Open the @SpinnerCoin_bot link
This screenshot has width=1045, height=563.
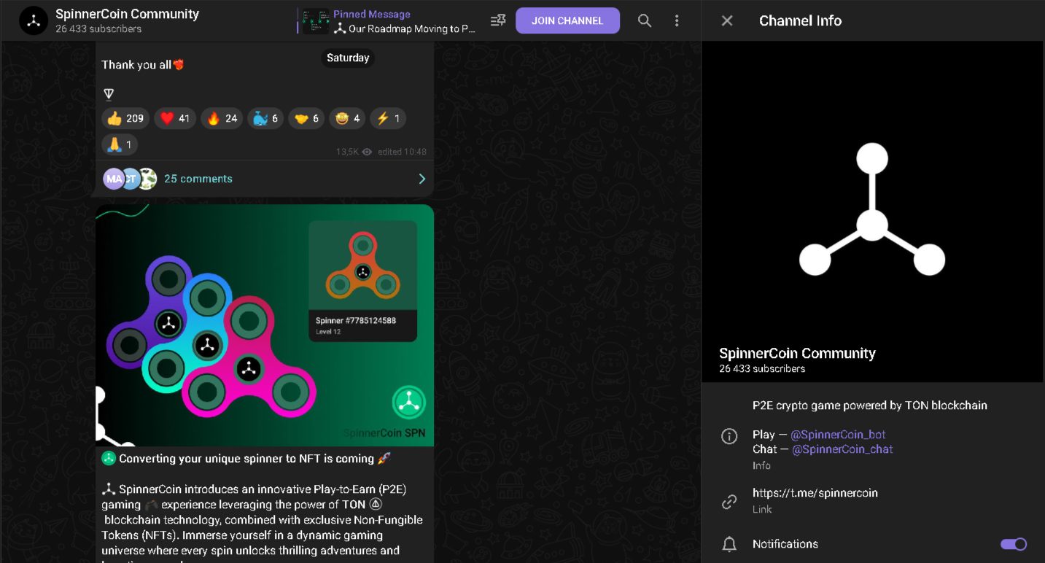tap(838, 435)
